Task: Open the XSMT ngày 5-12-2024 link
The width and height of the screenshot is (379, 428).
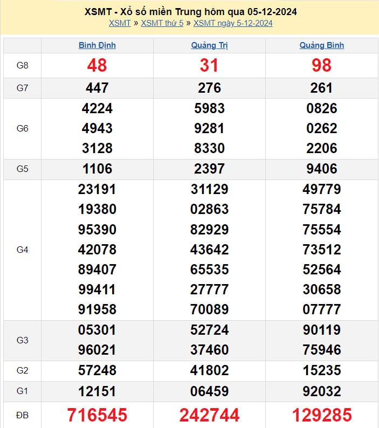Action: coord(233,23)
